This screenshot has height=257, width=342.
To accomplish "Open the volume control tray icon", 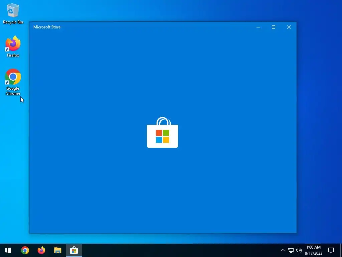I will click(x=299, y=250).
